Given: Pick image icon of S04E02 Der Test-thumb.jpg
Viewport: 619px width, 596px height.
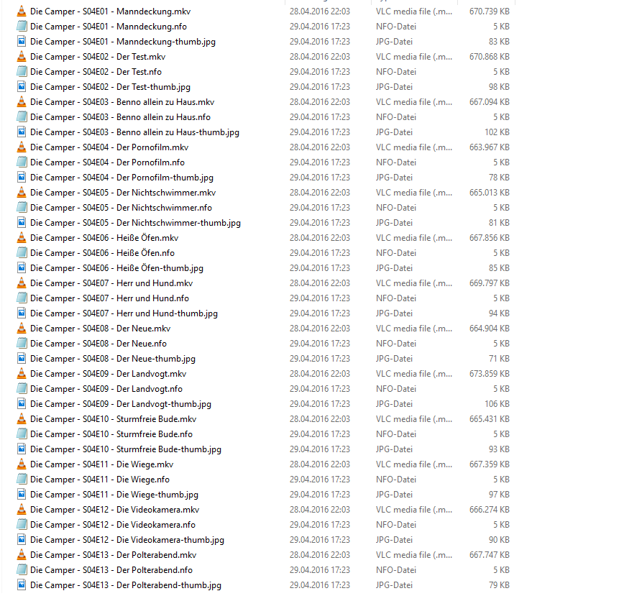Looking at the screenshot, I should 22,87.
